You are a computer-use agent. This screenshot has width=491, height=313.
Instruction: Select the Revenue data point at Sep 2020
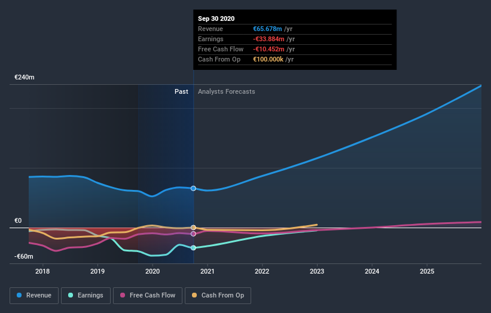[193, 188]
